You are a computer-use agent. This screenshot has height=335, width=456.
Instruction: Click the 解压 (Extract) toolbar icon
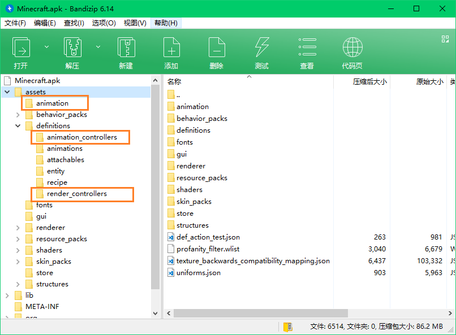click(x=72, y=47)
